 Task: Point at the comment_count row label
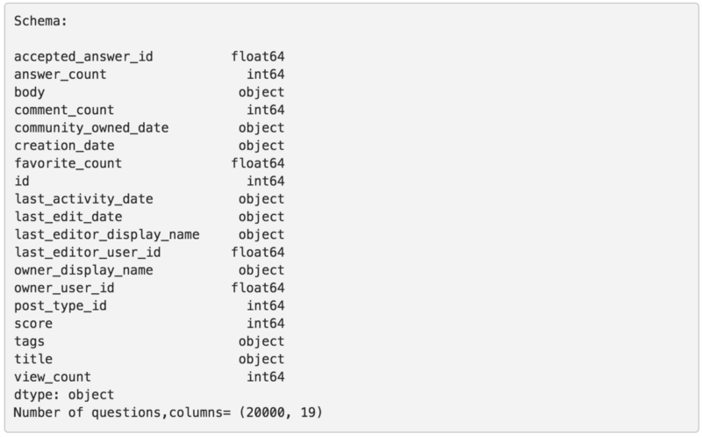pyautogui.click(x=64, y=110)
